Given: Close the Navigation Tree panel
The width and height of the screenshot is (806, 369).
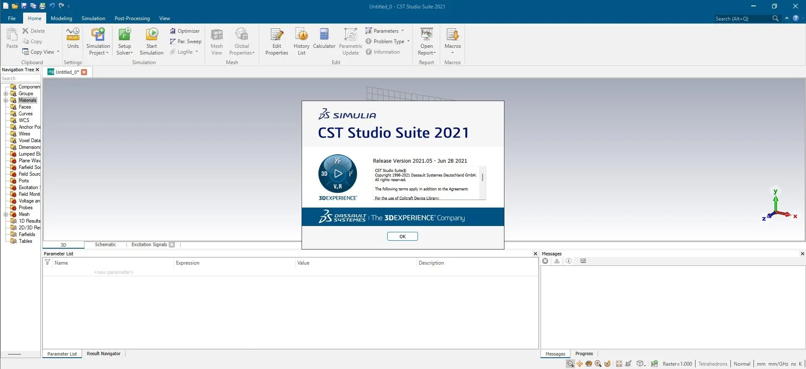Looking at the screenshot, I should coord(37,70).
